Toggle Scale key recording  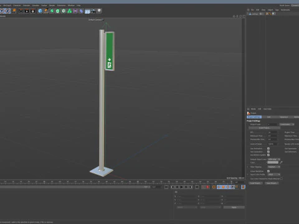(x=223, y=187)
